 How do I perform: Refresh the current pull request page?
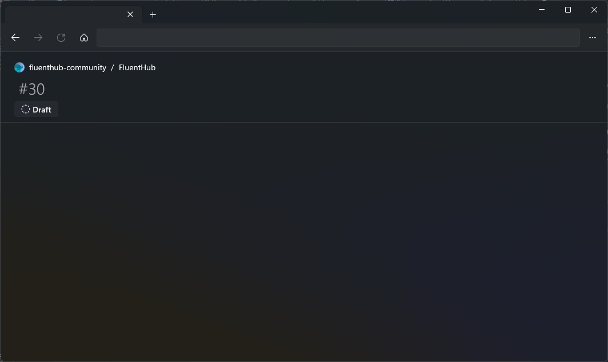coord(61,37)
